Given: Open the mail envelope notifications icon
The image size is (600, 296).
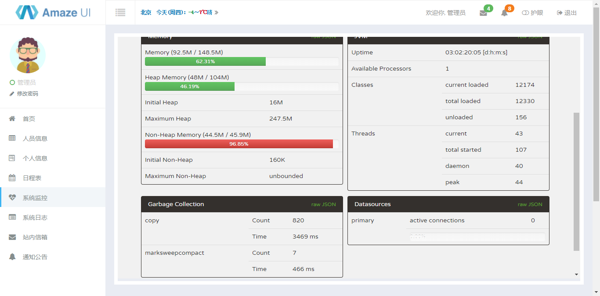Looking at the screenshot, I should click(483, 13).
